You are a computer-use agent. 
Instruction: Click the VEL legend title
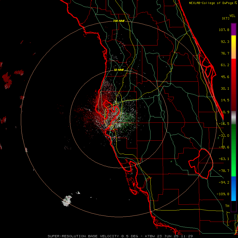232,16
